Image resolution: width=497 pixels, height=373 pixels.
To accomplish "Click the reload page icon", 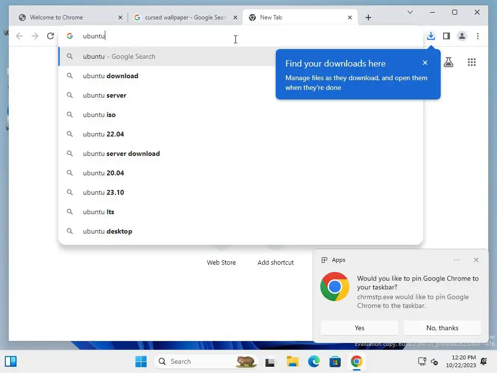I will click(50, 36).
